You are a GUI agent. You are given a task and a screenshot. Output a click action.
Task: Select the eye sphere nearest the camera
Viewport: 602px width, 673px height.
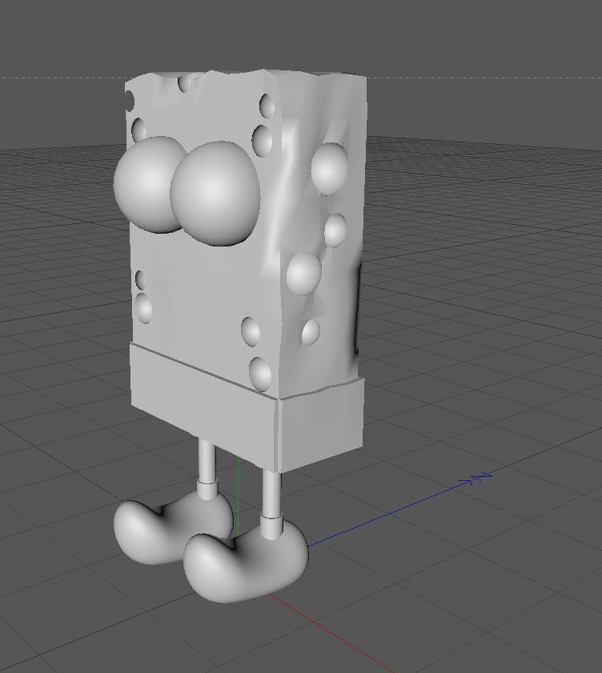pos(215,193)
